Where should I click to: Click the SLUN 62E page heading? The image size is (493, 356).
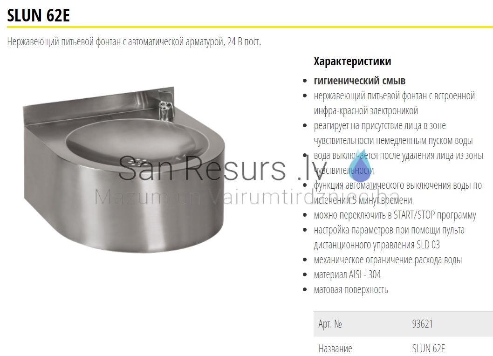tap(38, 15)
